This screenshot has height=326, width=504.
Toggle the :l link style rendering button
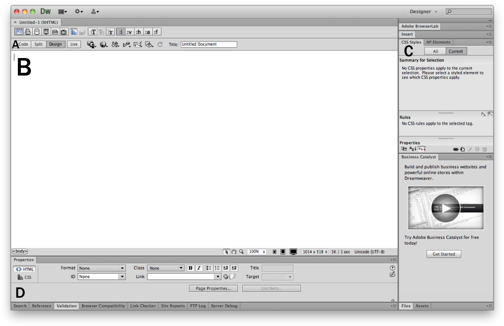pos(121,32)
